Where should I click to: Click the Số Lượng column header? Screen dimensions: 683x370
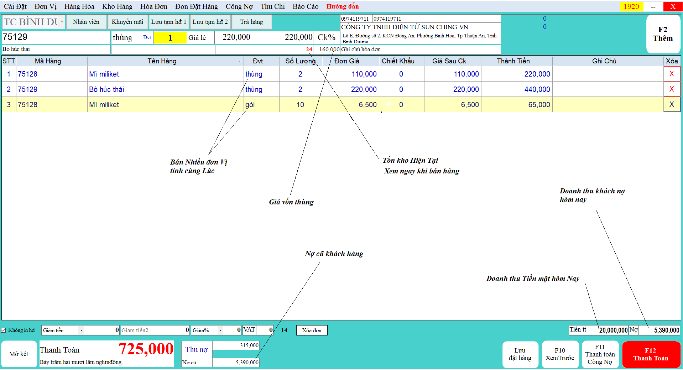[301, 61]
